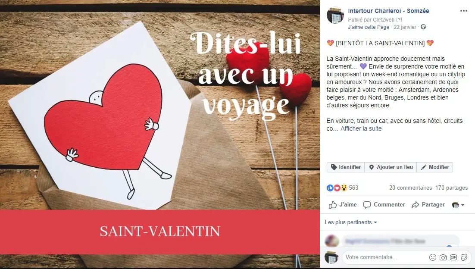Image resolution: width=475 pixels, height=269 pixels.
Task: Click the Commenter button
Action: pos(384,205)
